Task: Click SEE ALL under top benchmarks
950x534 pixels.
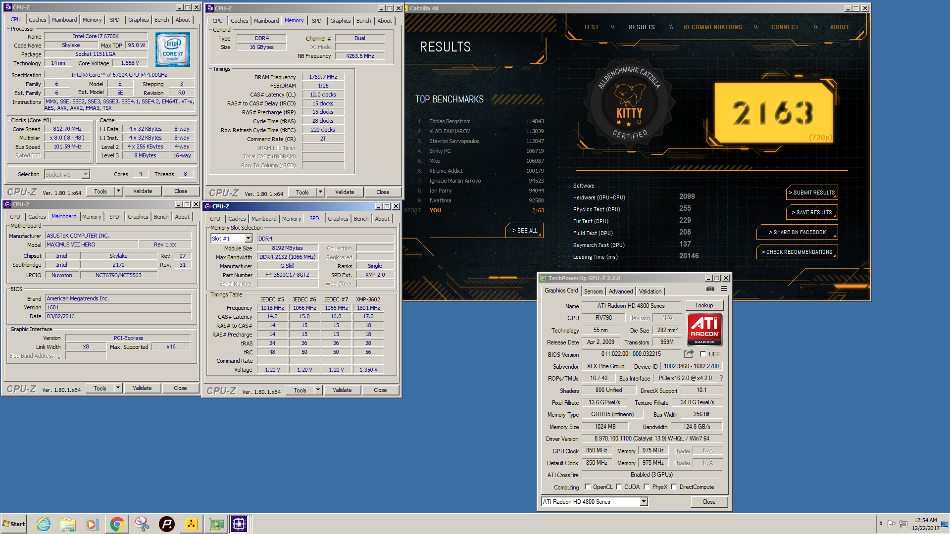Action: tap(524, 231)
